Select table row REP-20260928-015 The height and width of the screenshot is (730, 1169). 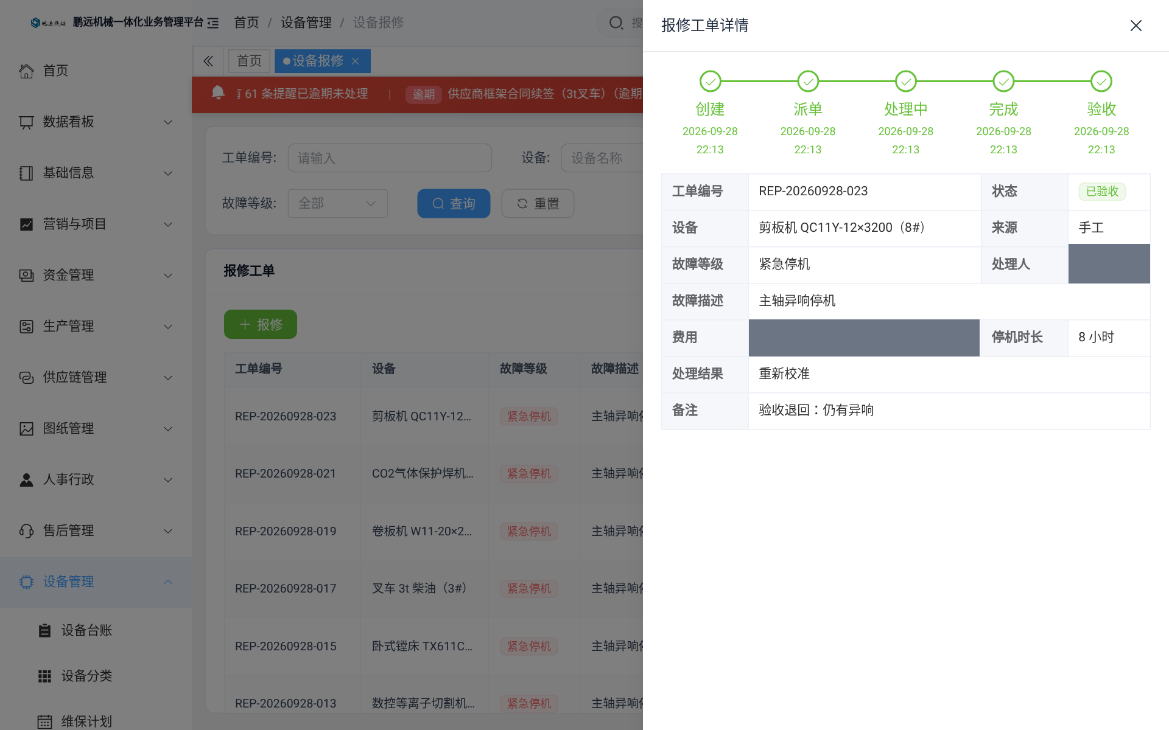point(434,646)
